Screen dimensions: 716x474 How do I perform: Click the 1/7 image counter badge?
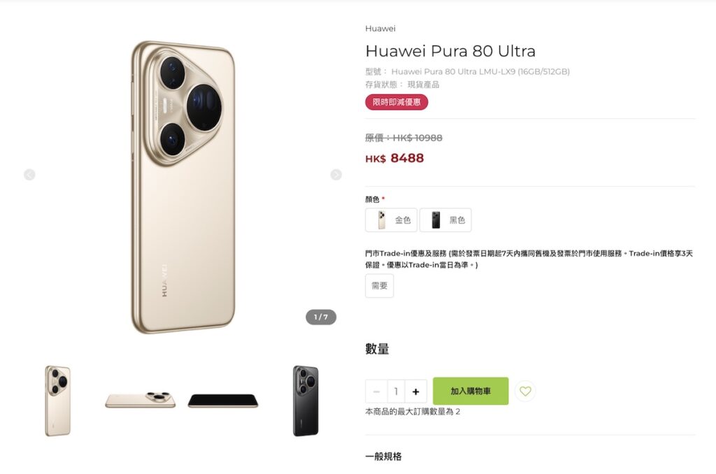click(321, 317)
